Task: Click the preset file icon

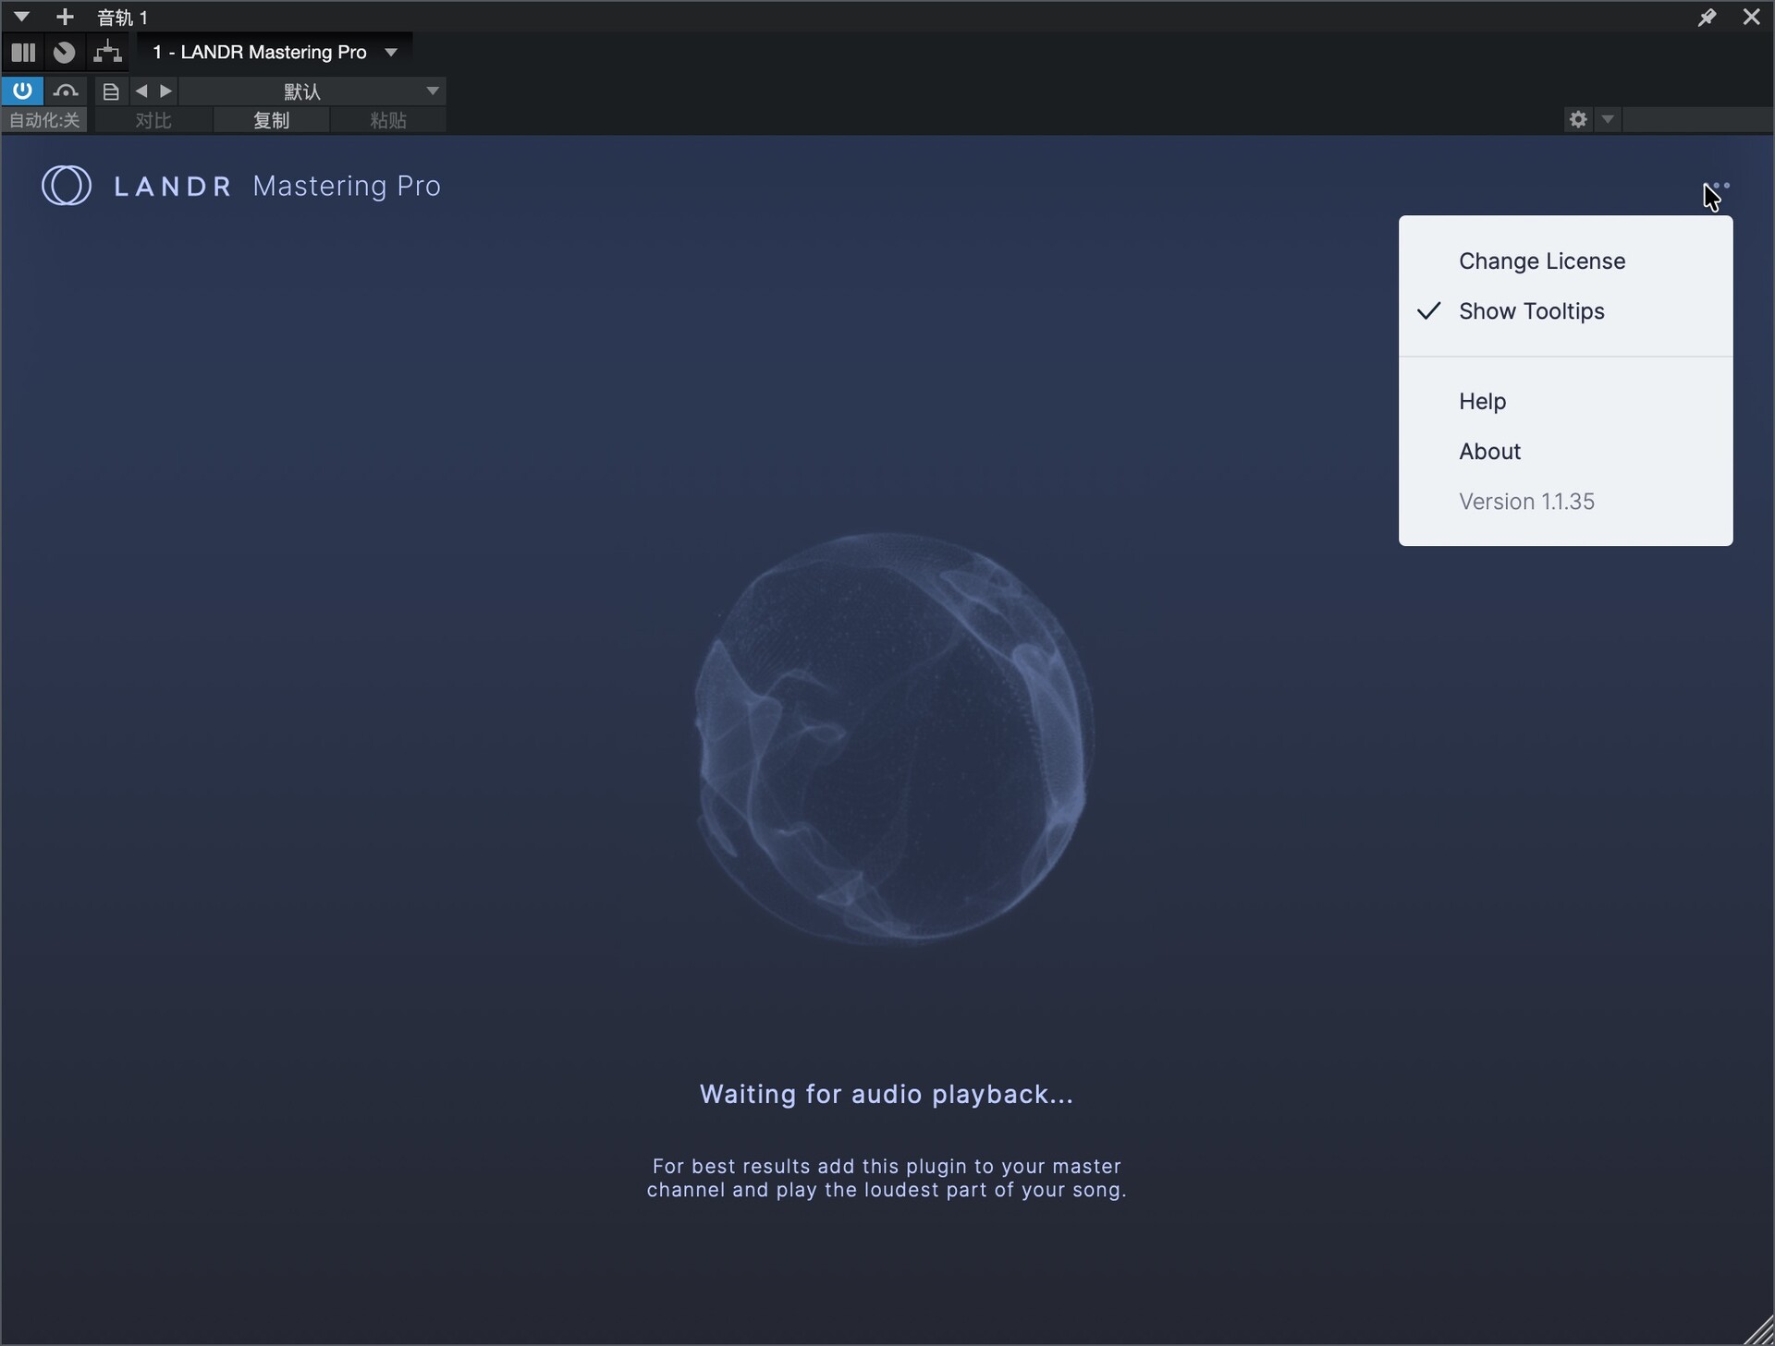Action: (x=110, y=91)
